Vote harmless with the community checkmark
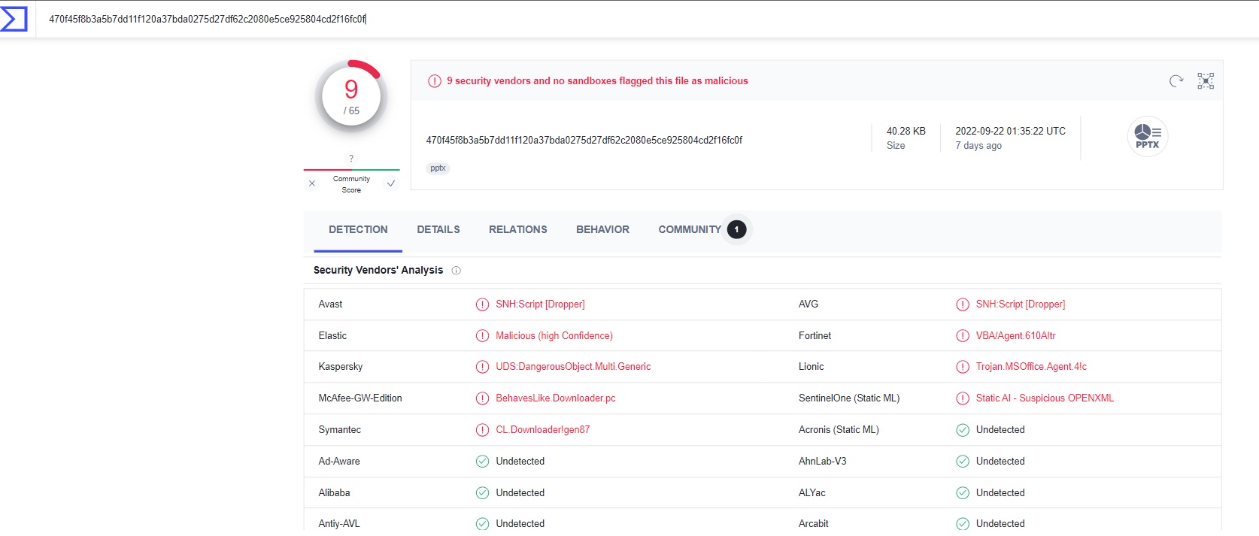 click(x=391, y=183)
